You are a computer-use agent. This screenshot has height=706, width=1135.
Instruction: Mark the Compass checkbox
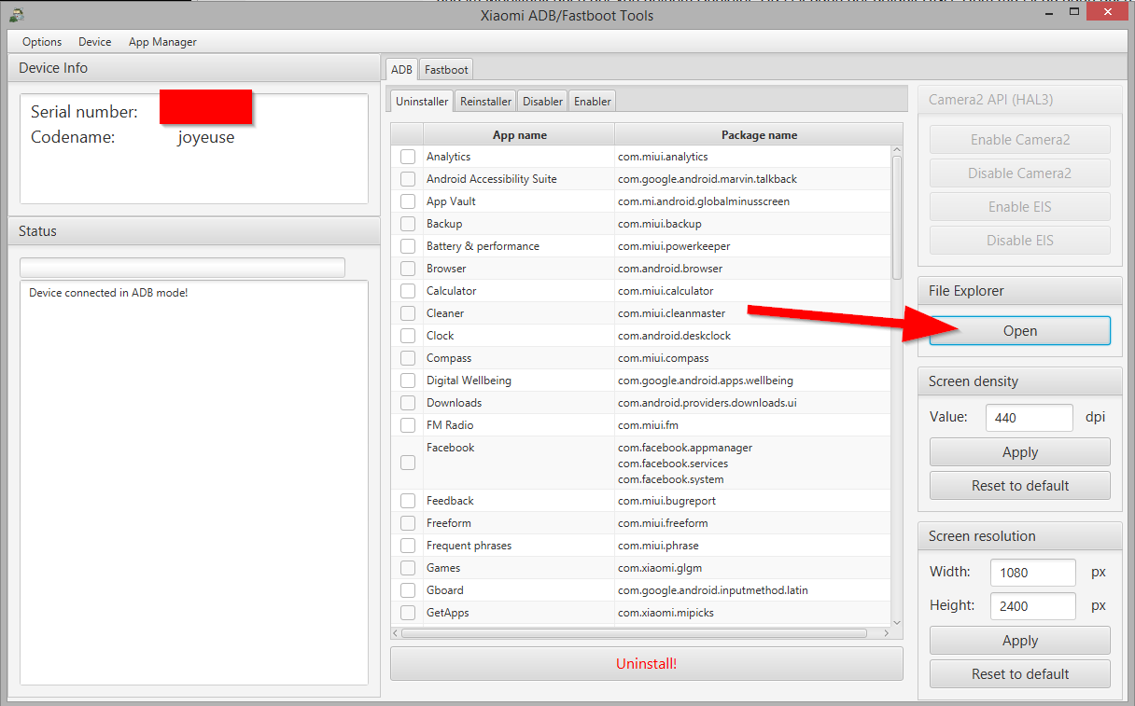click(x=408, y=358)
